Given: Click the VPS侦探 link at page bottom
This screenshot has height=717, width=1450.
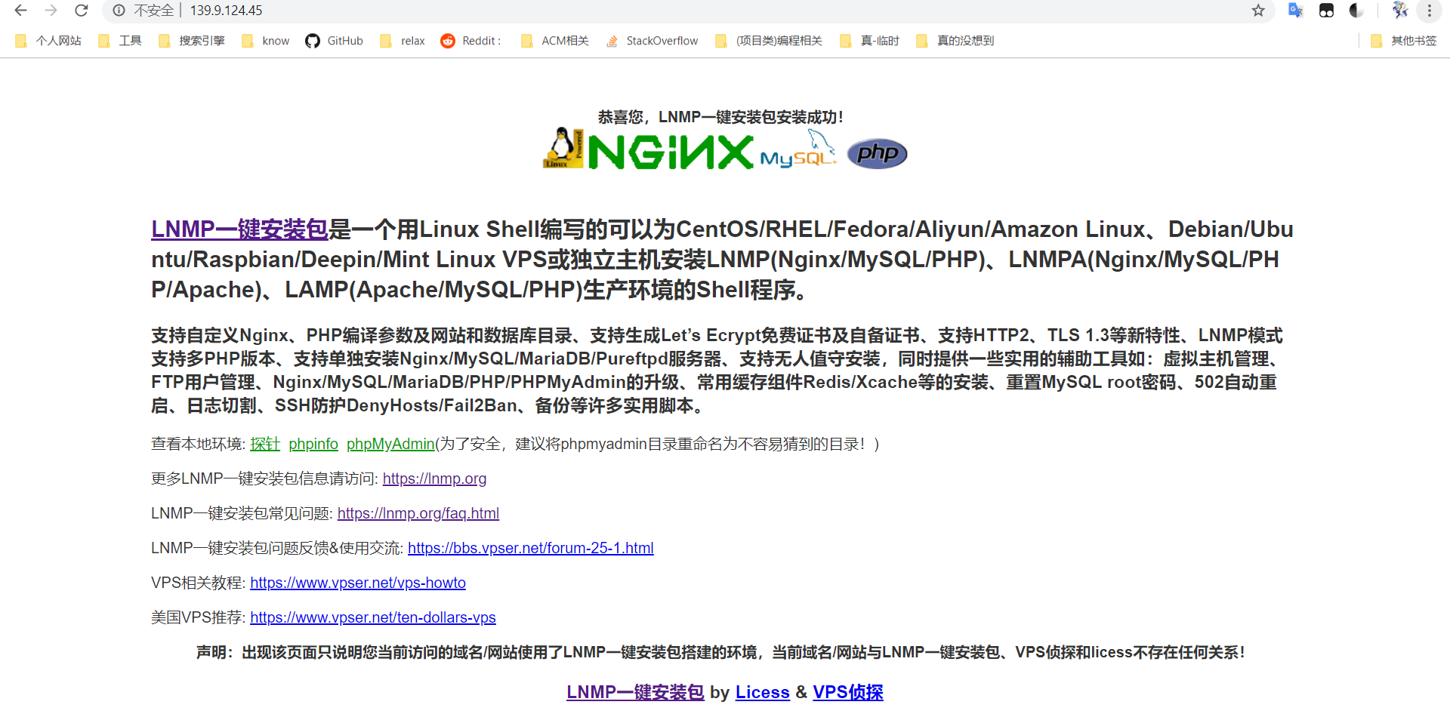Looking at the screenshot, I should pos(848,692).
